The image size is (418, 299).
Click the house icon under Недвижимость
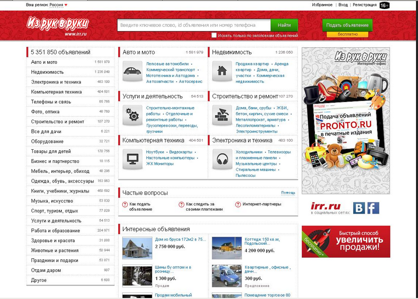click(x=222, y=71)
